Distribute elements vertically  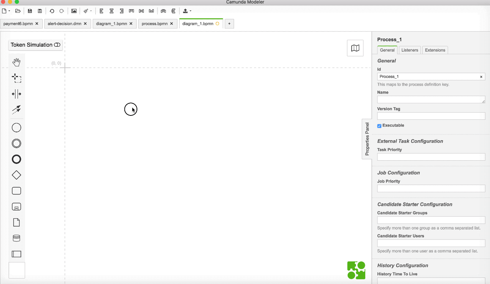click(173, 11)
